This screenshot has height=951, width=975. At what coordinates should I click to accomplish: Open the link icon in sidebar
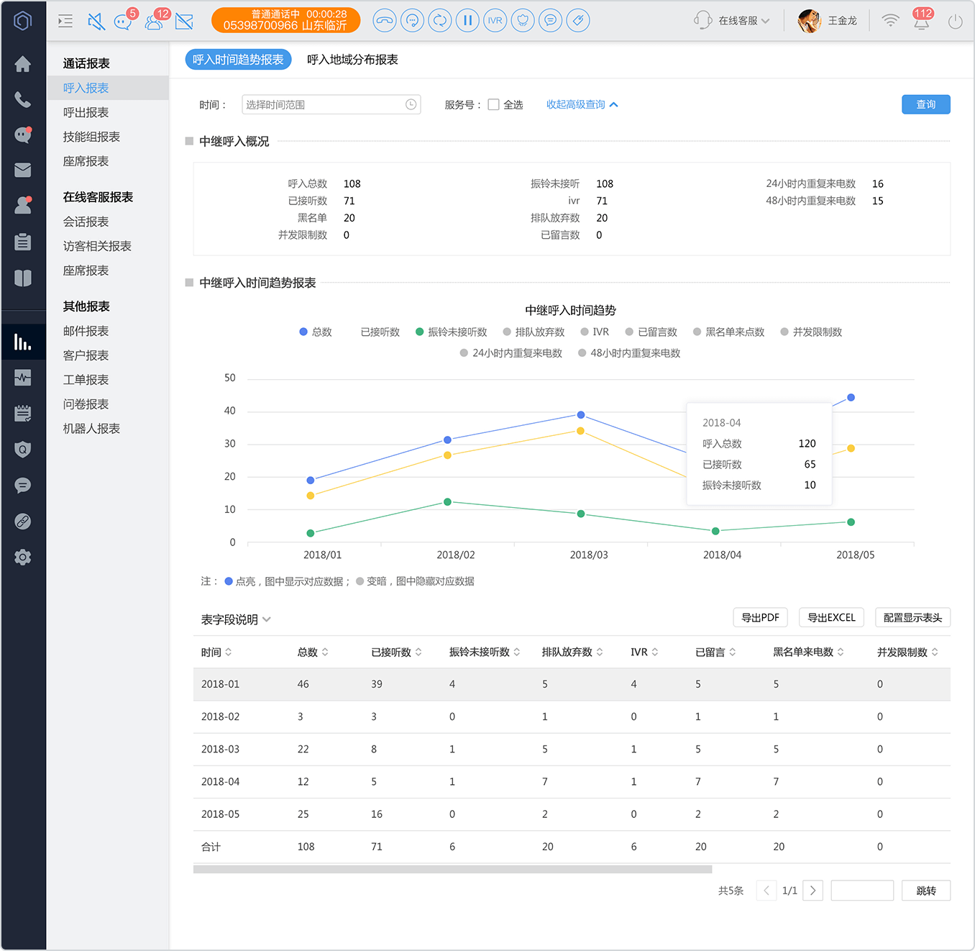click(23, 522)
